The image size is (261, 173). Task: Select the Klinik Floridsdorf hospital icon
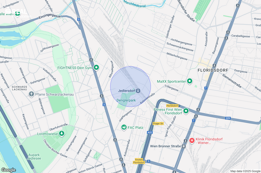coord(192,141)
